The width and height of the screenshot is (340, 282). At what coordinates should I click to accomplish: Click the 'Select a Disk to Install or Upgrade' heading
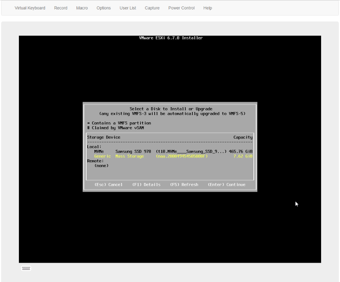pos(171,109)
